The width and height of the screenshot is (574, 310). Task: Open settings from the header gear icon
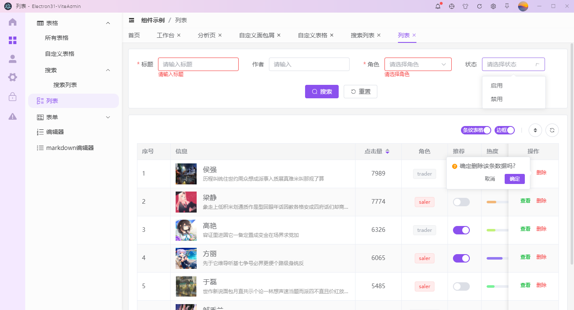(493, 6)
